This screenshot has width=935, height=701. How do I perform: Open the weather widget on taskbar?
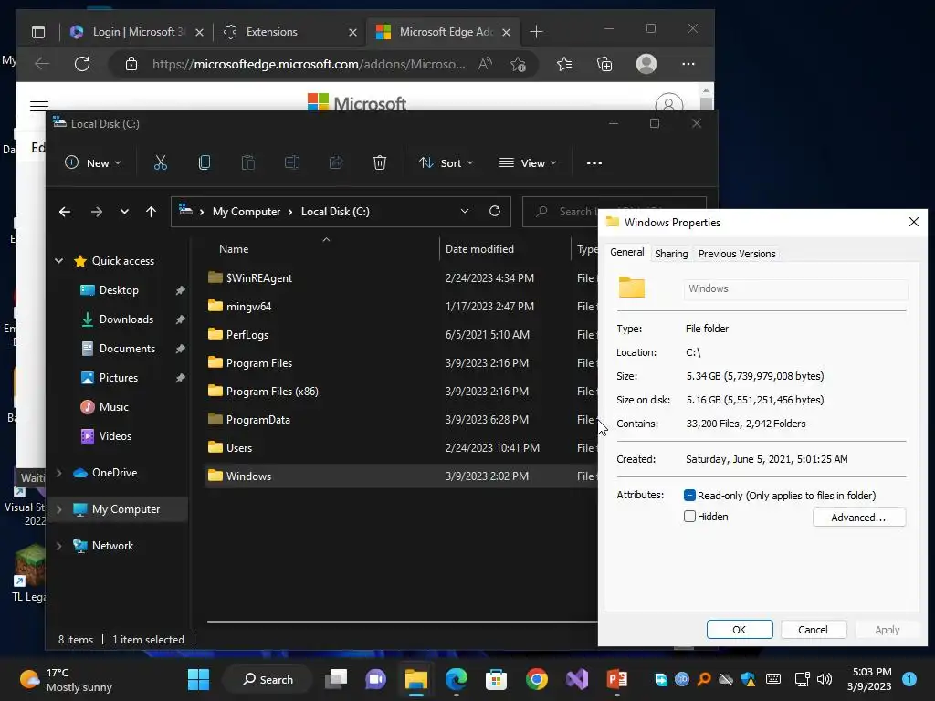point(66,679)
